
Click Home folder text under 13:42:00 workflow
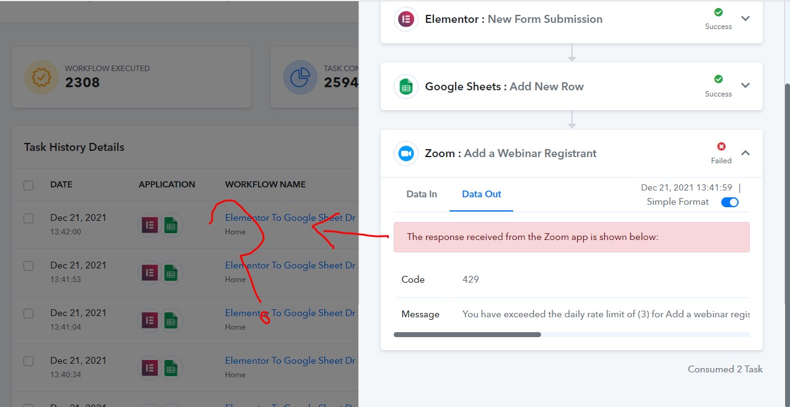235,232
